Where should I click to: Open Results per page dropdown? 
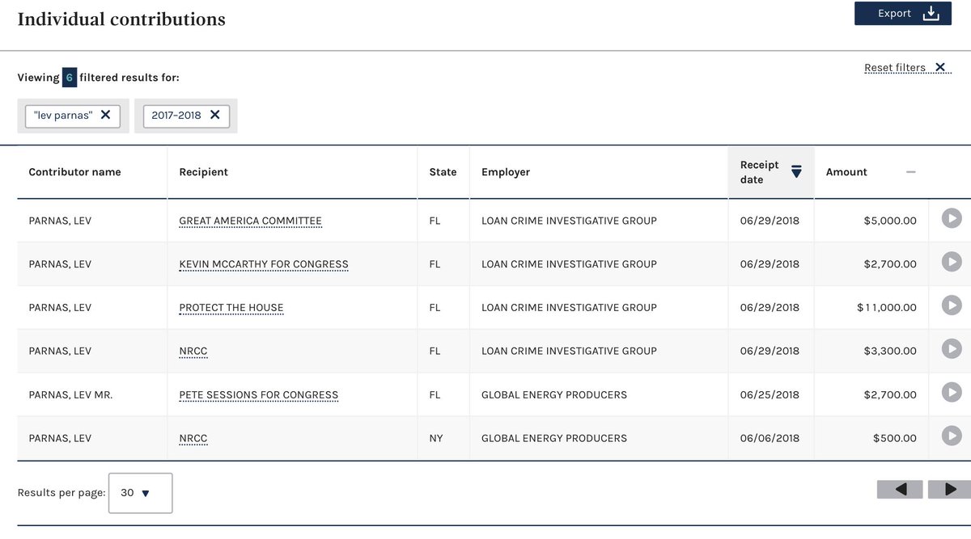(x=140, y=493)
